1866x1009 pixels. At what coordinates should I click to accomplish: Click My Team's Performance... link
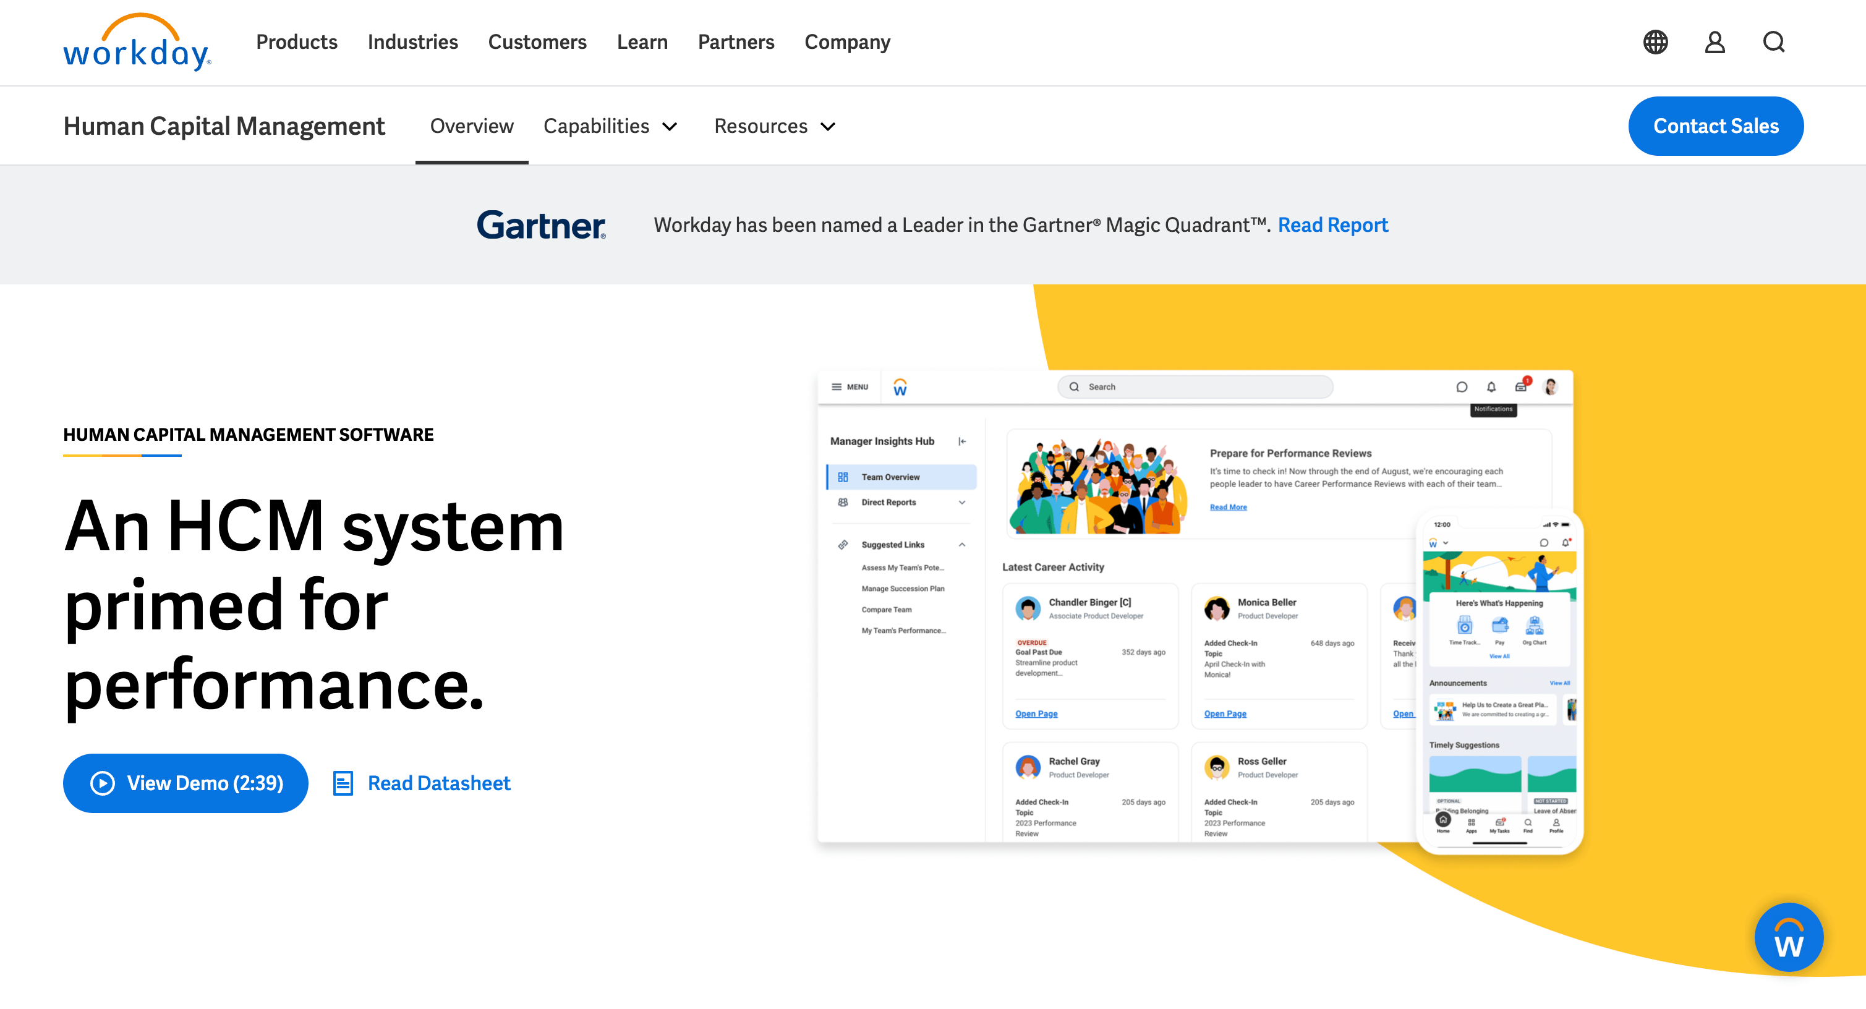pyautogui.click(x=903, y=630)
